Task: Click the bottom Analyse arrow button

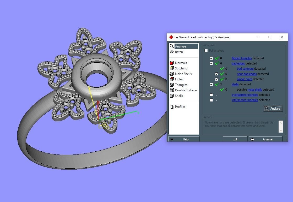Action: 265,139
